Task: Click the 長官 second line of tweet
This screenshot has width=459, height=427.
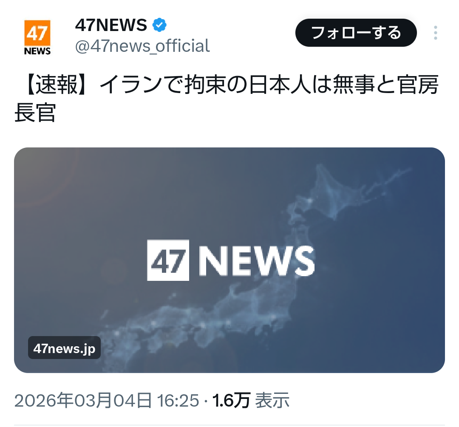Action: click(35, 113)
